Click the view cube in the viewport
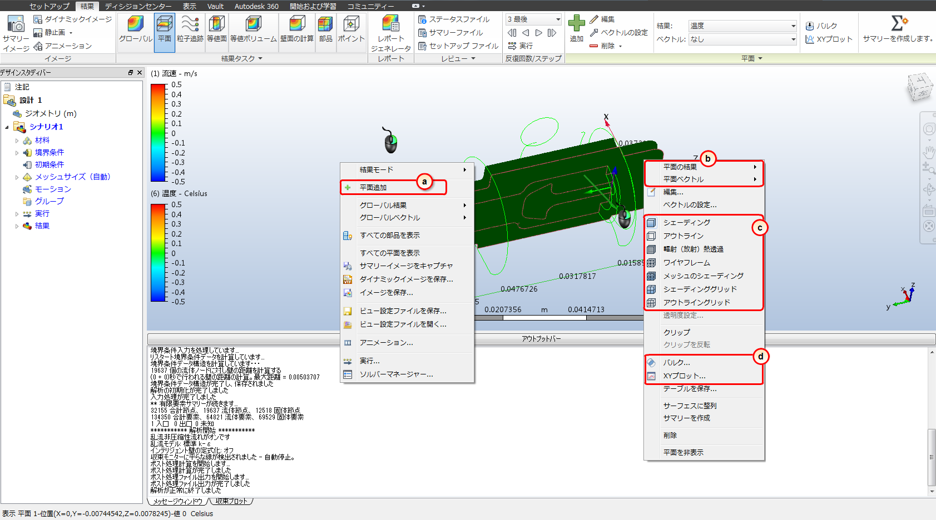The width and height of the screenshot is (936, 520). 920,87
